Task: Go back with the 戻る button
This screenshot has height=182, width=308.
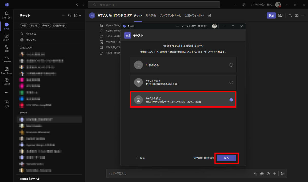Action: (140, 158)
